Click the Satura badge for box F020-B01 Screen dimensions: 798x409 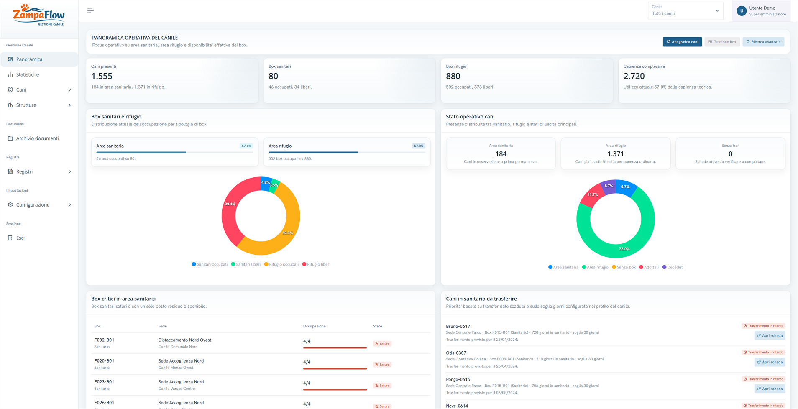[x=382, y=365]
